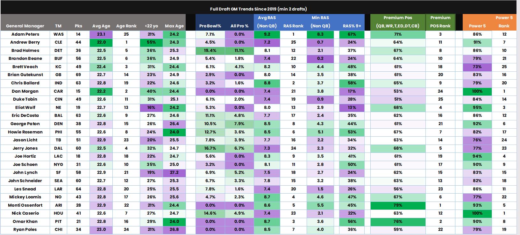Select the Adam Peters name cell
This screenshot has height=235, width=520.
point(25,34)
